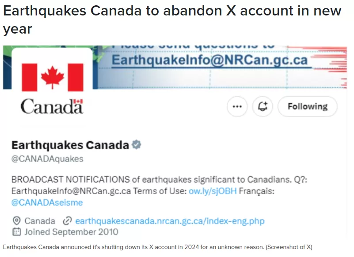This screenshot has width=354, height=257.
Task: Click the Canada location label
Action: pyautogui.click(x=40, y=221)
